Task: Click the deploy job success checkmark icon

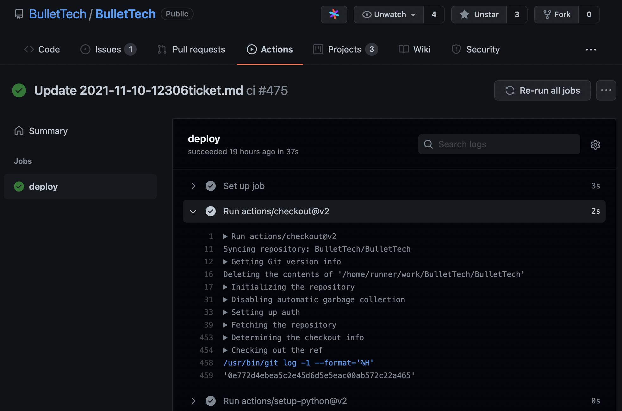Action: pyautogui.click(x=18, y=186)
